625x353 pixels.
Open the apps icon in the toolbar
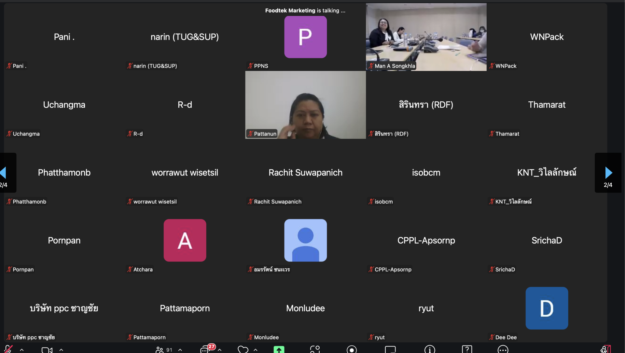click(x=315, y=350)
